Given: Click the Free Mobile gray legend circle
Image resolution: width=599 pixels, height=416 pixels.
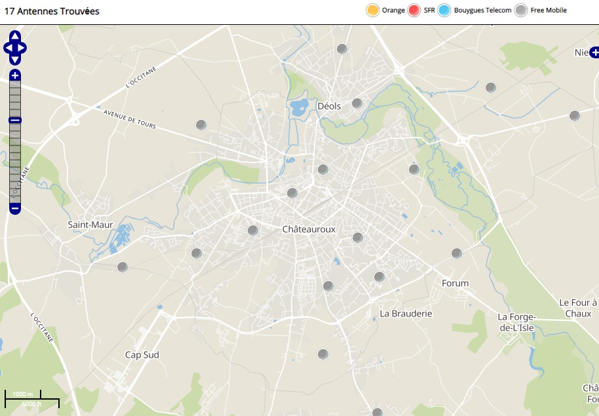Looking at the screenshot, I should [x=521, y=10].
